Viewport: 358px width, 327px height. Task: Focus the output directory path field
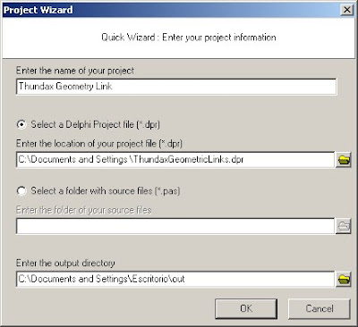click(x=175, y=279)
